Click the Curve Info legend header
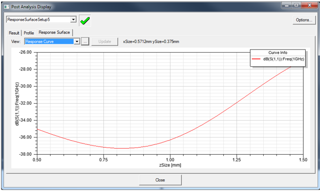Image resolution: width=320 pixels, height=191 pixels. click(278, 53)
